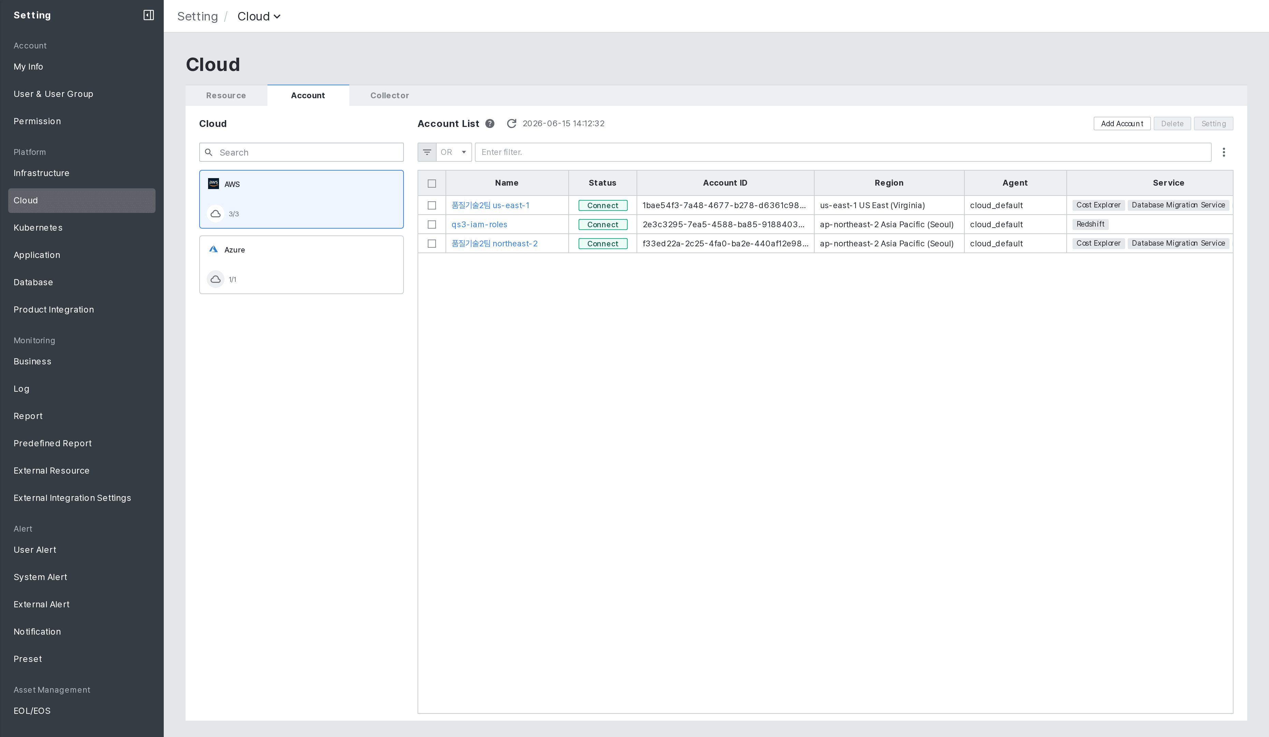The width and height of the screenshot is (1269, 737).
Task: Check the 품질기술2팀 northeast-2 row
Action: (432, 244)
